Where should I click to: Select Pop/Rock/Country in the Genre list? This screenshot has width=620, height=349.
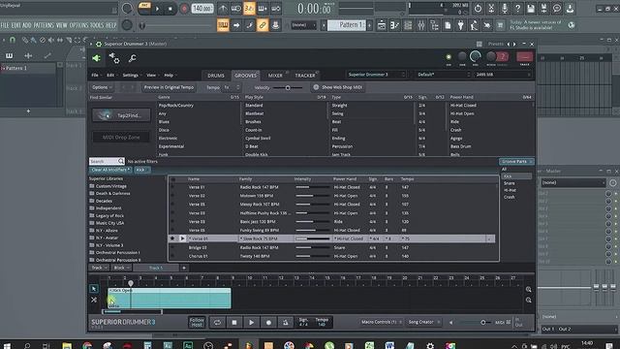[176, 106]
